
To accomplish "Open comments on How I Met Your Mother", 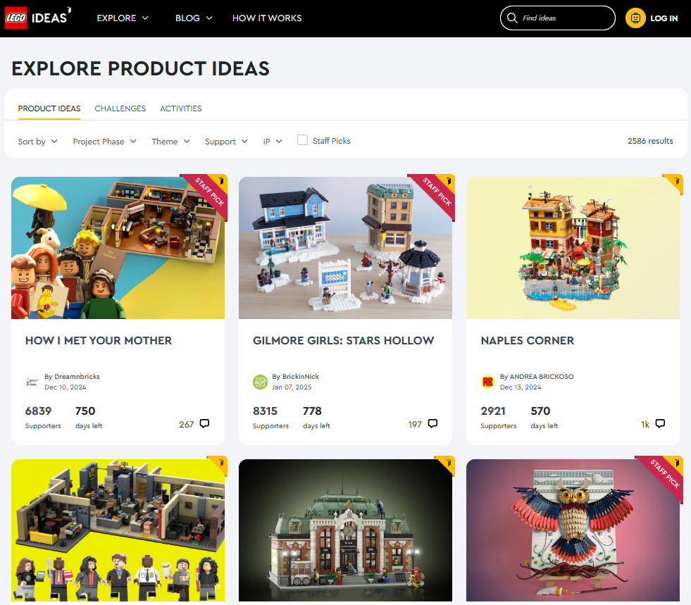I will pos(204,424).
